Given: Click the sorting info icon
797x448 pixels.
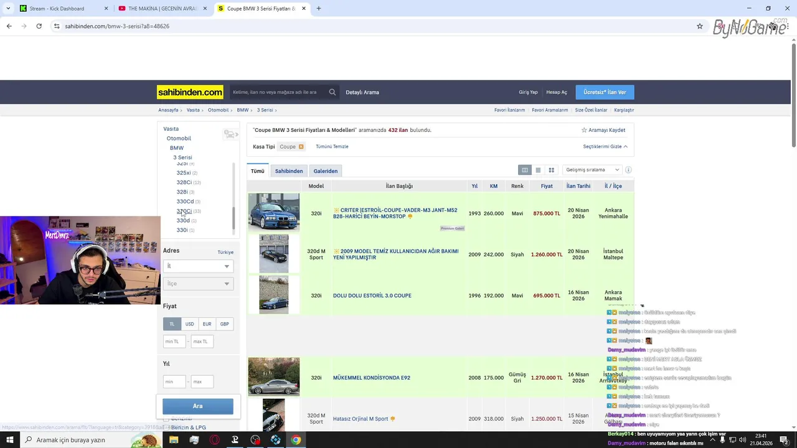Looking at the screenshot, I should 628,170.
